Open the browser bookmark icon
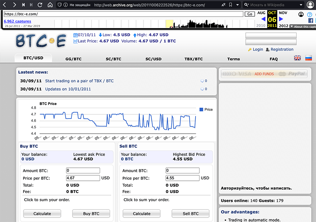The height and width of the screenshot is (222, 316). pos(230,5)
